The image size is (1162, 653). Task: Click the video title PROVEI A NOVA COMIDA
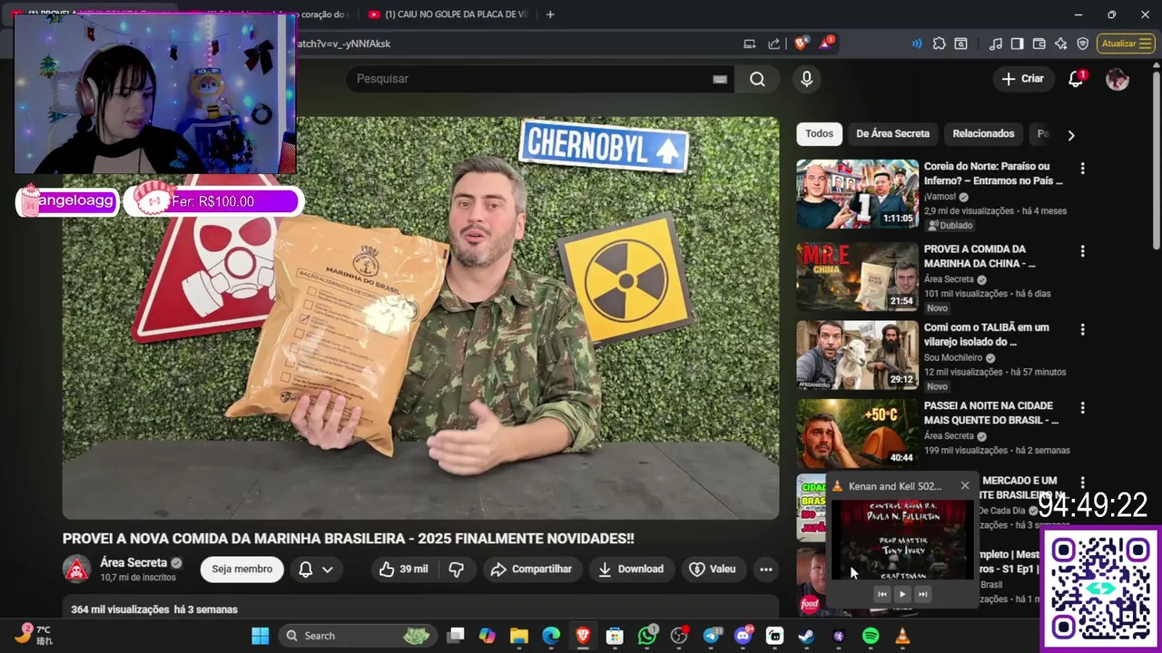tap(349, 539)
